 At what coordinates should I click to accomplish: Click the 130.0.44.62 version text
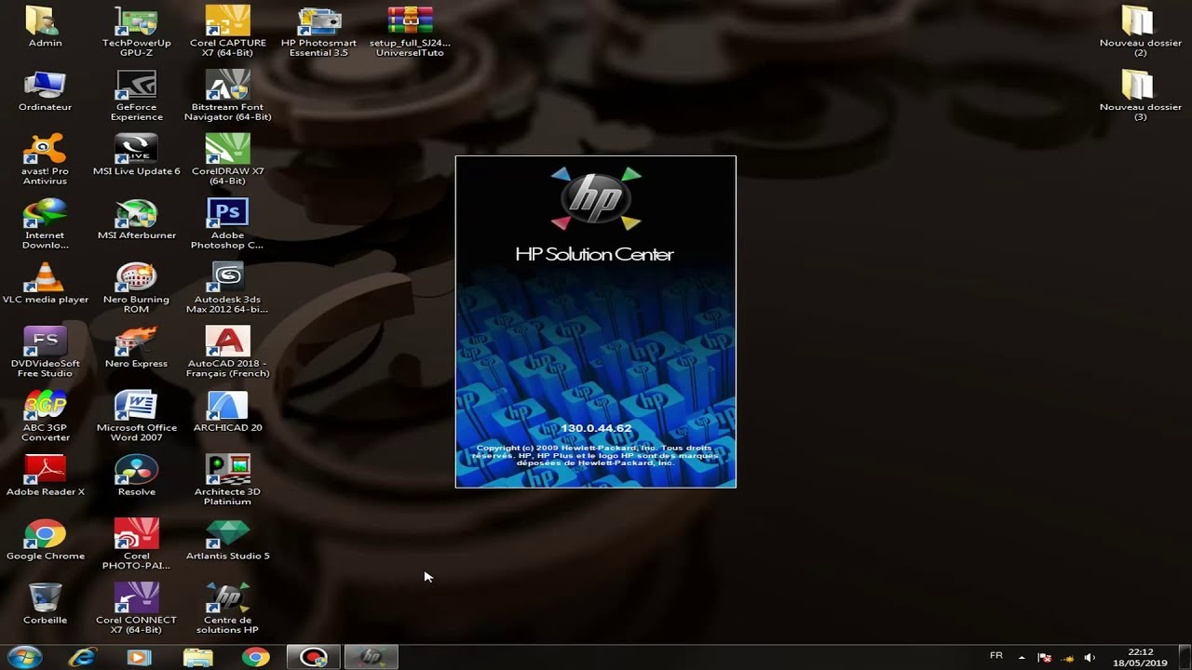point(596,428)
